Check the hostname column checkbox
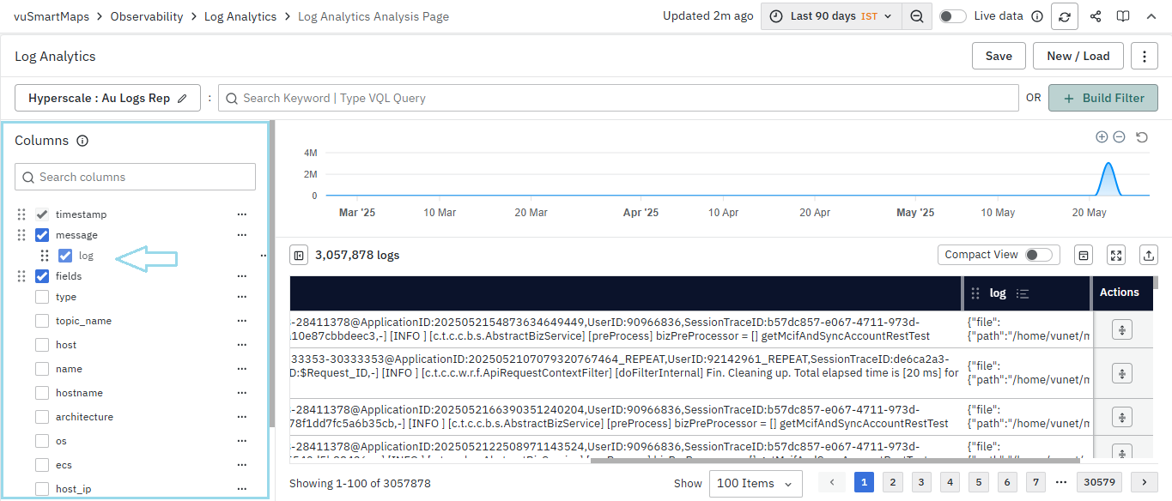 point(42,393)
